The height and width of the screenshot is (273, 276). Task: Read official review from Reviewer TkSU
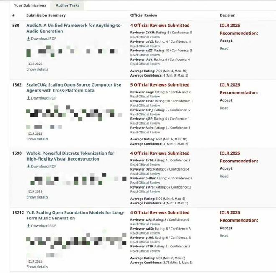coord(145,105)
